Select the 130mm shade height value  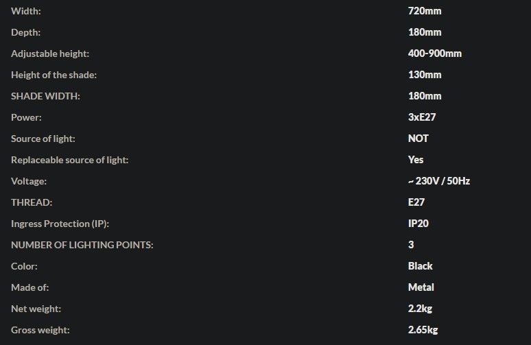point(425,75)
